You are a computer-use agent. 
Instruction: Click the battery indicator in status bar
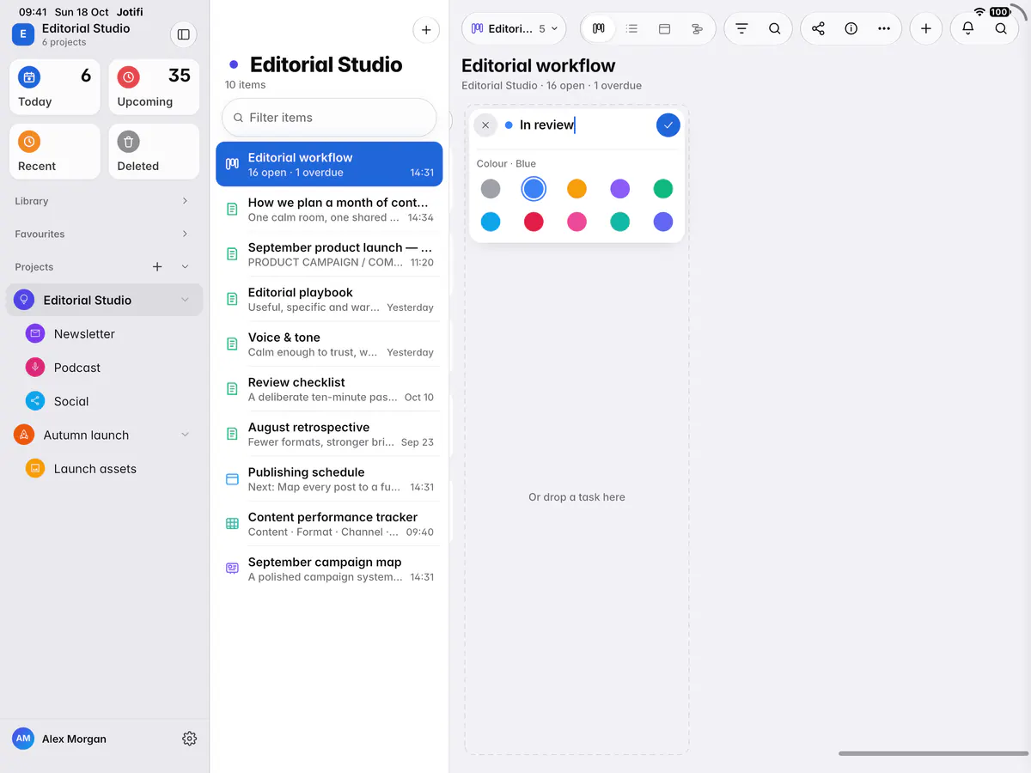point(1000,12)
